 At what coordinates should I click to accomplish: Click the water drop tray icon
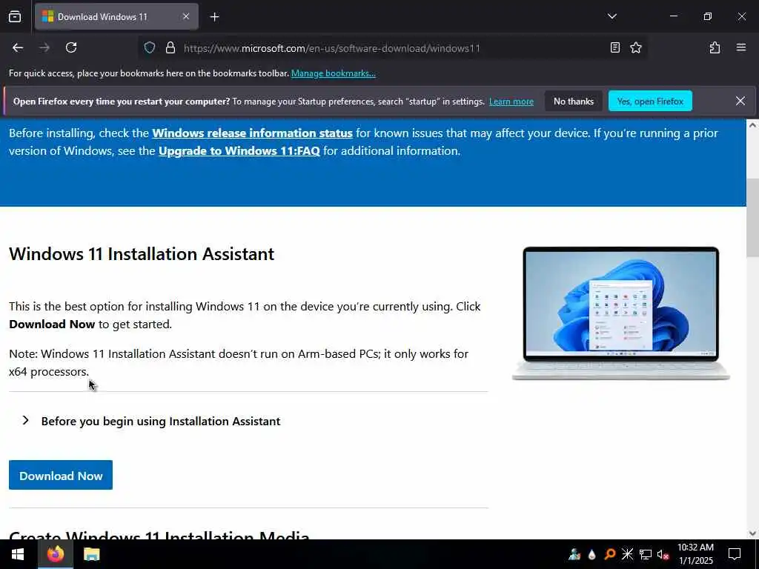tap(592, 554)
